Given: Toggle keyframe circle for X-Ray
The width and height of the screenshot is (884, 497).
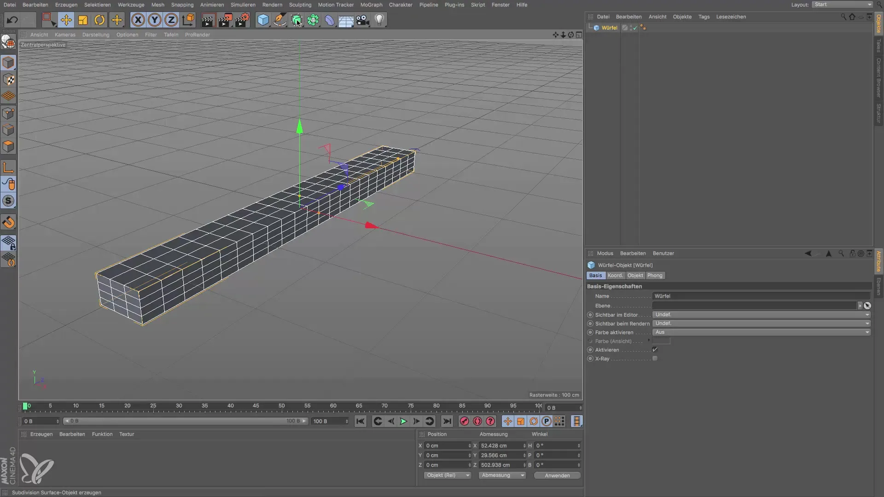Looking at the screenshot, I should [x=590, y=358].
